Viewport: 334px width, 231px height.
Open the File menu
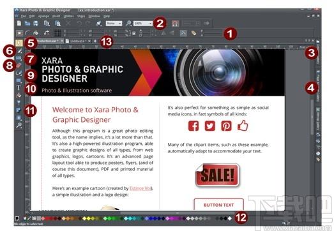click(24, 16)
